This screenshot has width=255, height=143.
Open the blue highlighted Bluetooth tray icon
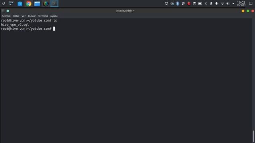(x=178, y=4)
